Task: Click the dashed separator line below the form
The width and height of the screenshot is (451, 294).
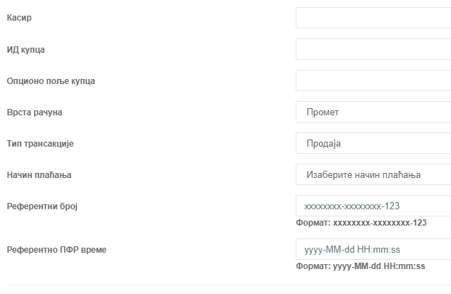Action: pyautogui.click(x=229, y=285)
